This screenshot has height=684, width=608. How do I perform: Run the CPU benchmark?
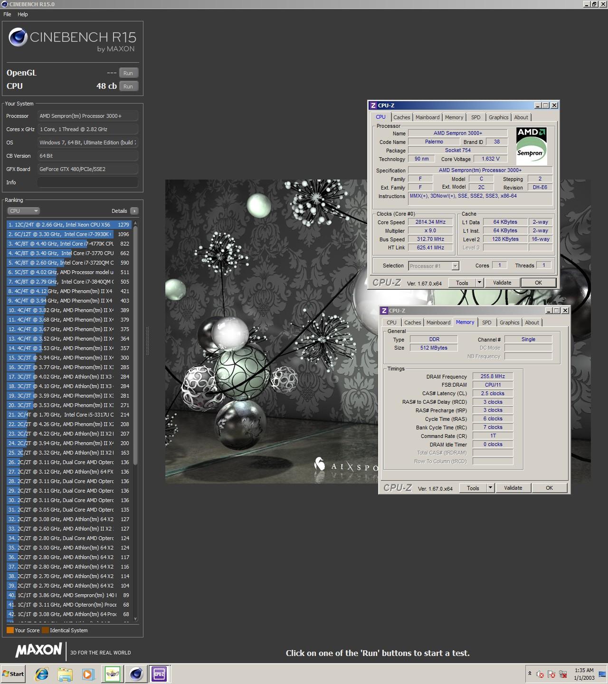pos(128,86)
